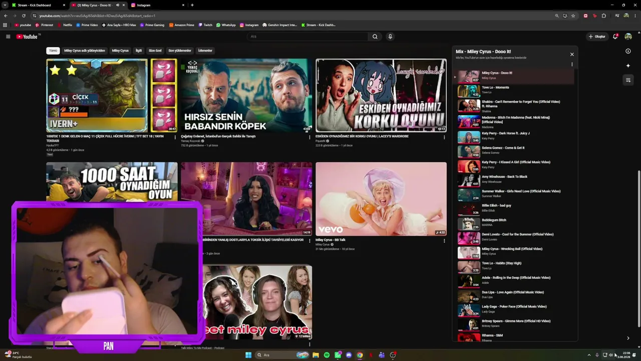Open a new browser tab
Image resolution: width=641 pixels, height=361 pixels.
(192, 5)
